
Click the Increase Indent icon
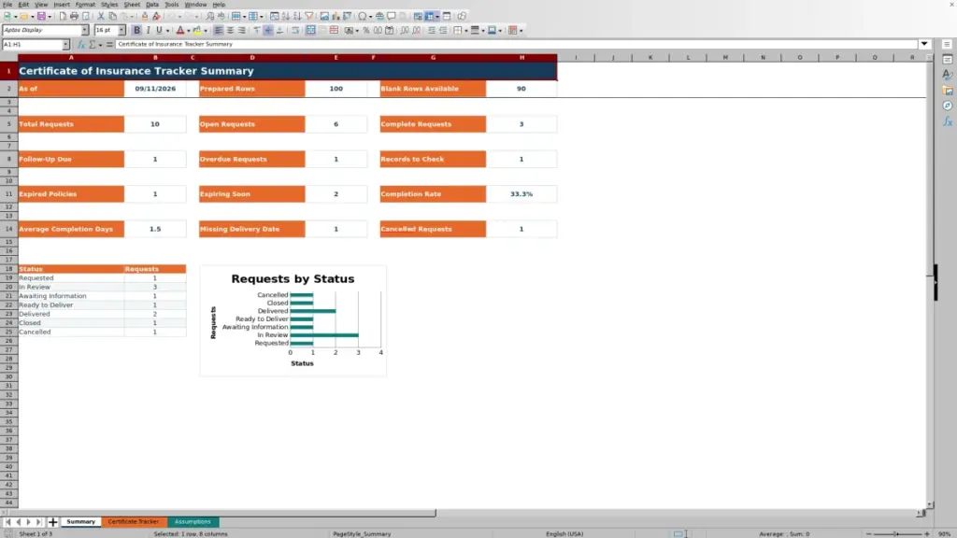(x=432, y=30)
